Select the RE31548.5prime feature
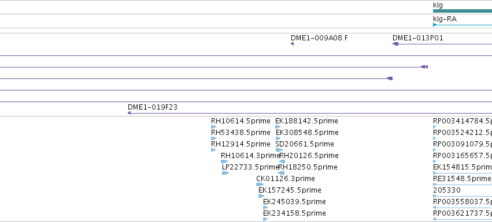Image resolution: width=492 pixels, height=222 pixels. 463,185
